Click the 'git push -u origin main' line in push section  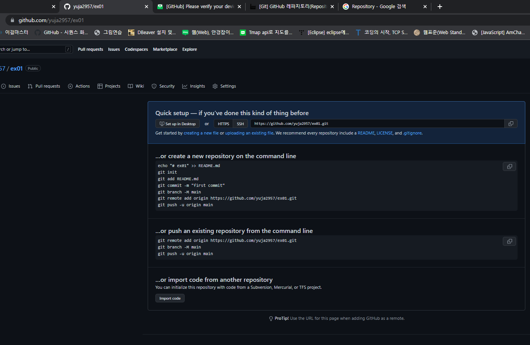point(185,254)
